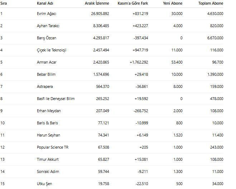Click the Popular Science TR channel
236x189 pixels.
(52, 147)
